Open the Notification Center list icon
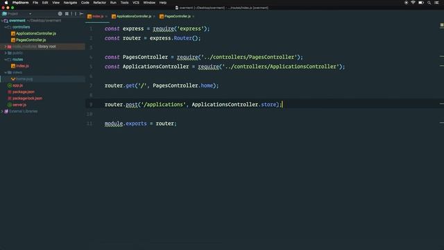The image size is (444, 250). tap(436, 3)
